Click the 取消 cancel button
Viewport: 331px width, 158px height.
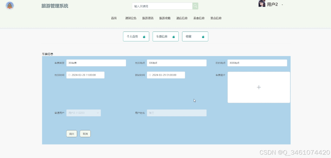point(85,133)
